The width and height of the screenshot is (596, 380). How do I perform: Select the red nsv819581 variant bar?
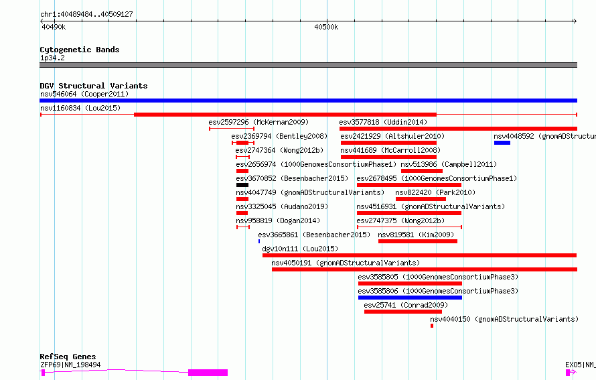(418, 241)
